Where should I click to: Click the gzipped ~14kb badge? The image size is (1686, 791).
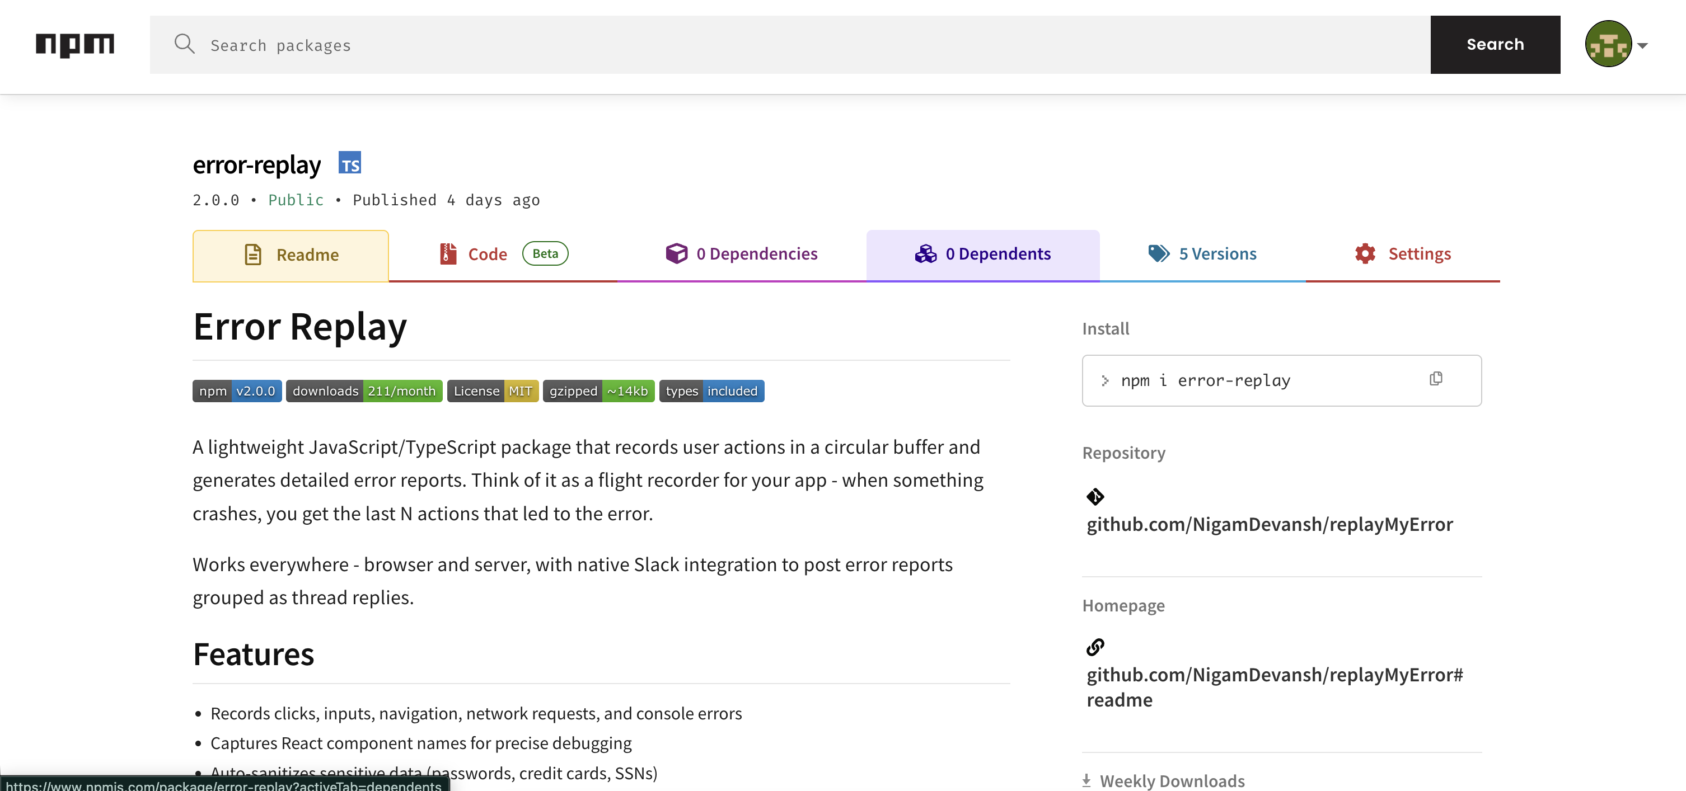click(x=598, y=391)
